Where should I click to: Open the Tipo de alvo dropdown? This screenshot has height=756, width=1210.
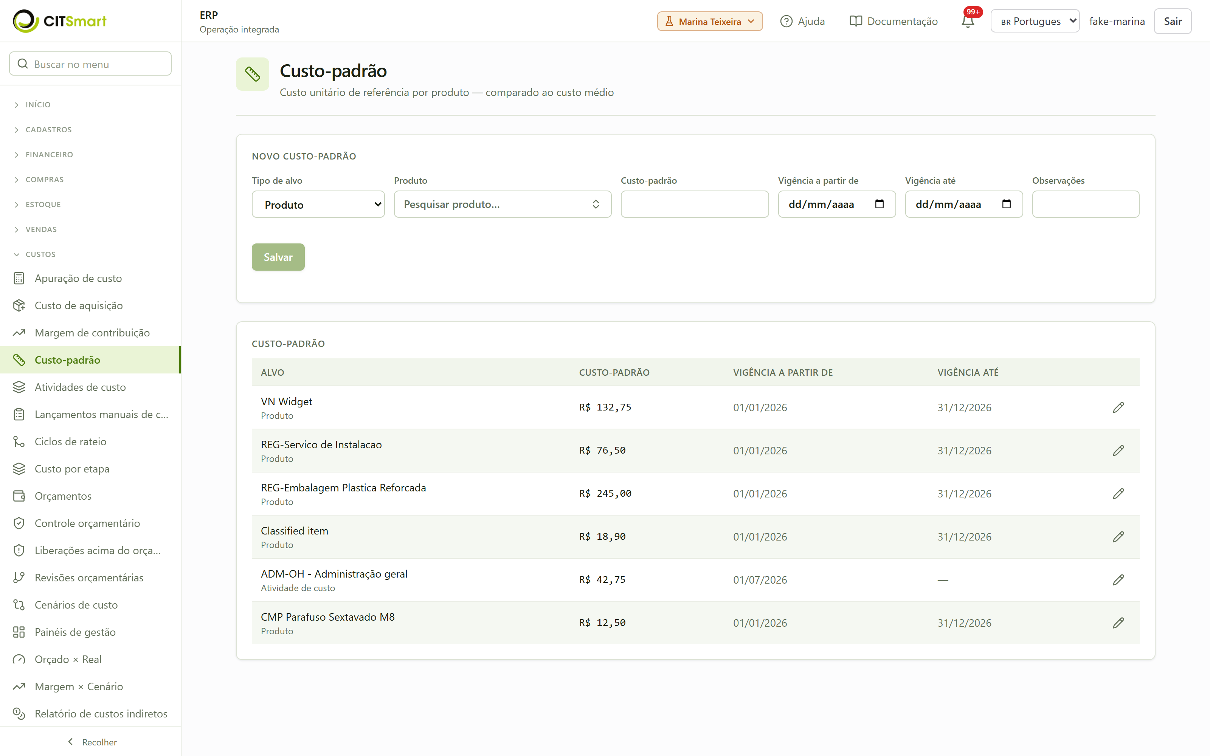click(318, 204)
